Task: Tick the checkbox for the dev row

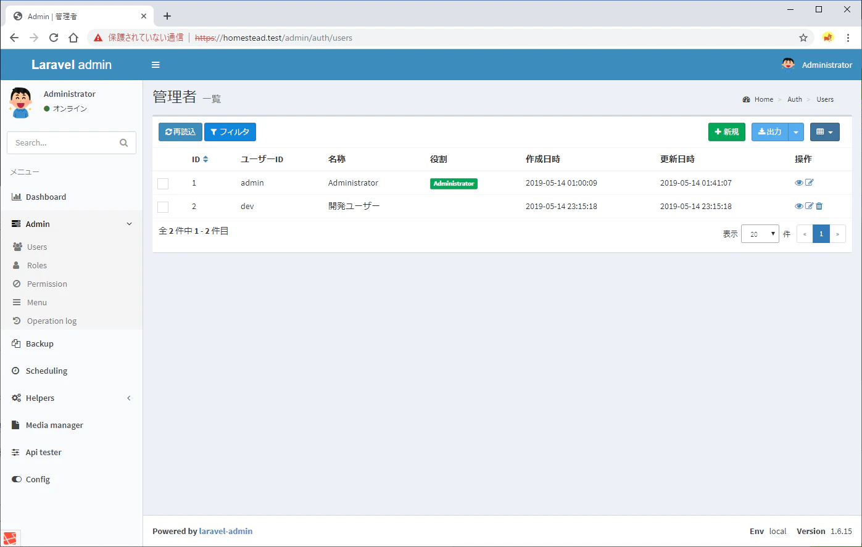Action: click(x=163, y=207)
